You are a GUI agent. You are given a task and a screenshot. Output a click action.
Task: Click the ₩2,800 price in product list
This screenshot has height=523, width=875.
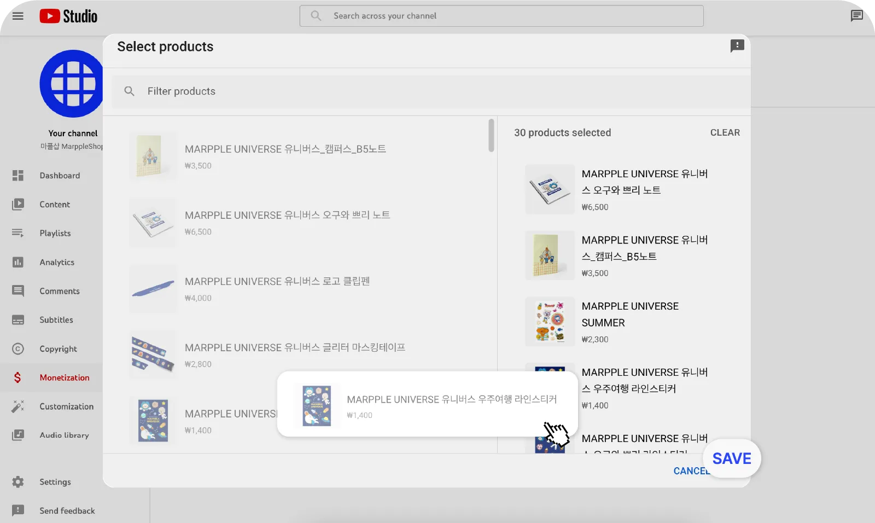tap(198, 364)
